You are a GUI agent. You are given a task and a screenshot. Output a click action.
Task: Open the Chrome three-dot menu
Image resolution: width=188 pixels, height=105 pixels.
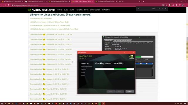click(186, 5)
